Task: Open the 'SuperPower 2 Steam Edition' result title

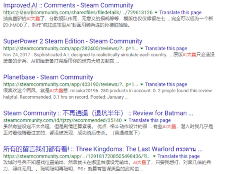Action: [73, 41]
